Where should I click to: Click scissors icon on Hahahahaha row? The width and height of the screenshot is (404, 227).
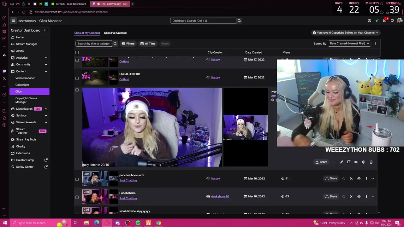[x=351, y=197]
